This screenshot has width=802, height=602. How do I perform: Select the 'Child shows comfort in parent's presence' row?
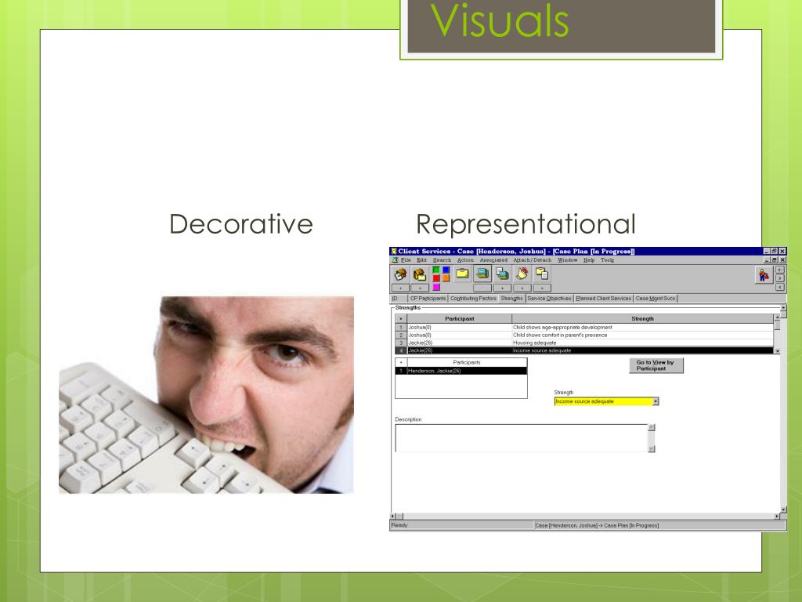pos(584,335)
